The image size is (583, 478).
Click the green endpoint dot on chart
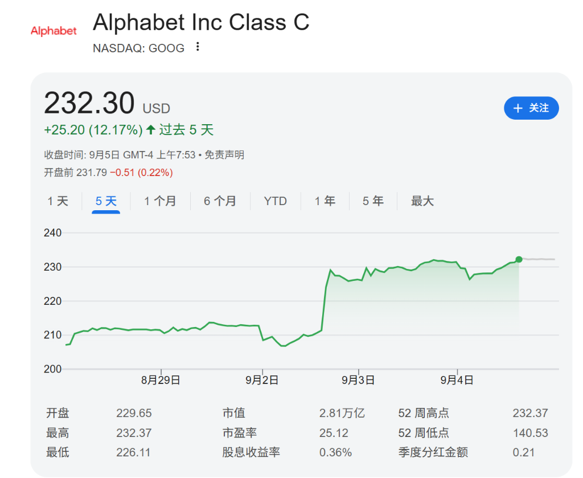click(x=519, y=259)
